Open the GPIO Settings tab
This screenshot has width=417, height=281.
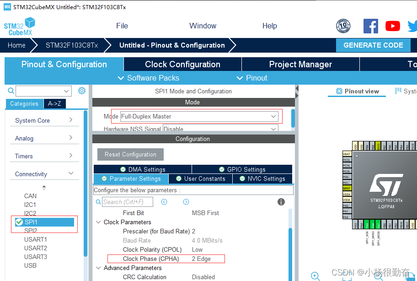tap(242, 169)
